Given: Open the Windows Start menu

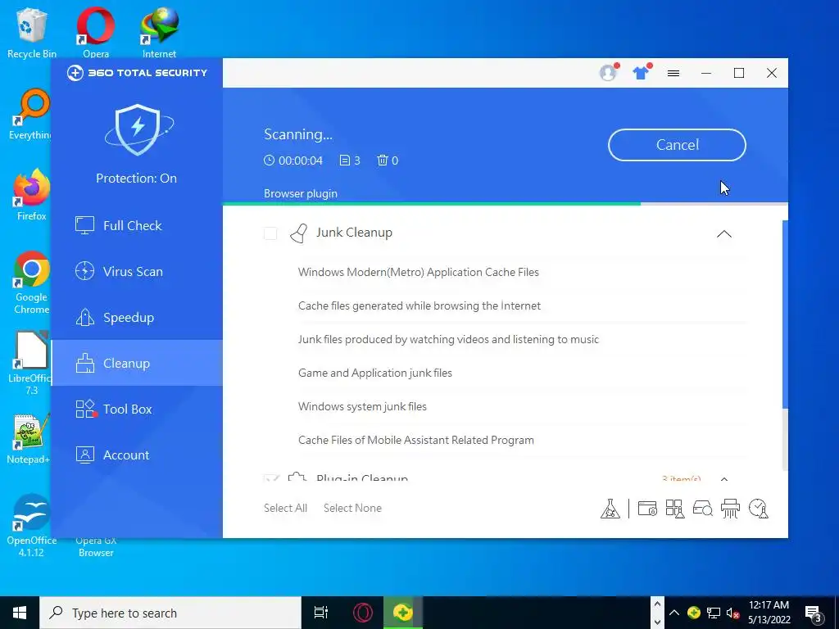Looking at the screenshot, I should coord(20,613).
